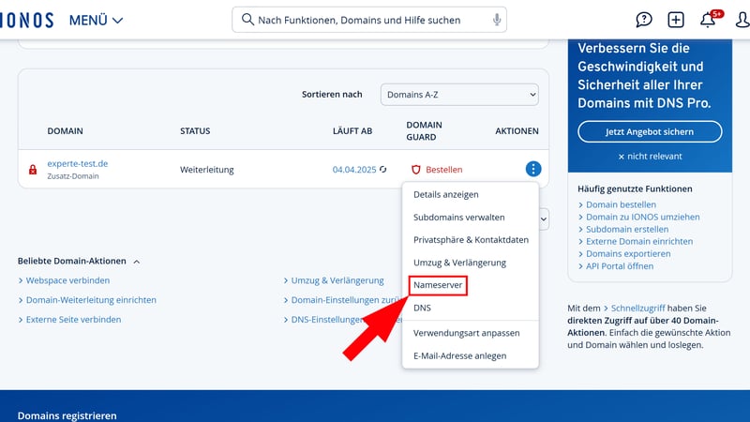This screenshot has height=422, width=750.
Task: Open the Domains A-Z sort dropdown
Action: pos(459,94)
